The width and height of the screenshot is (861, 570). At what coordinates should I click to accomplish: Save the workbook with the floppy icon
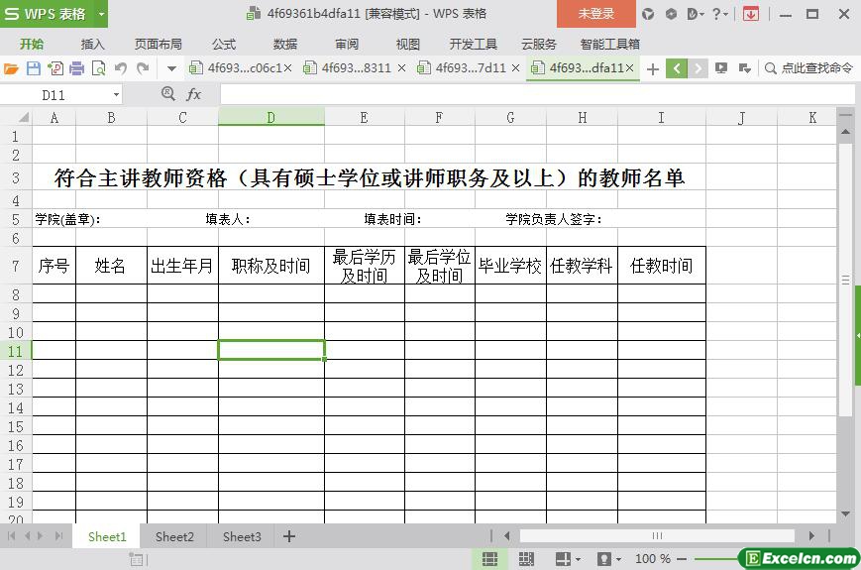[x=34, y=68]
